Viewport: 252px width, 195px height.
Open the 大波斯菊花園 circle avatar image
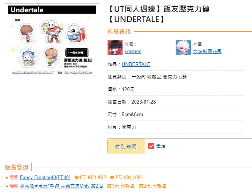point(183,48)
